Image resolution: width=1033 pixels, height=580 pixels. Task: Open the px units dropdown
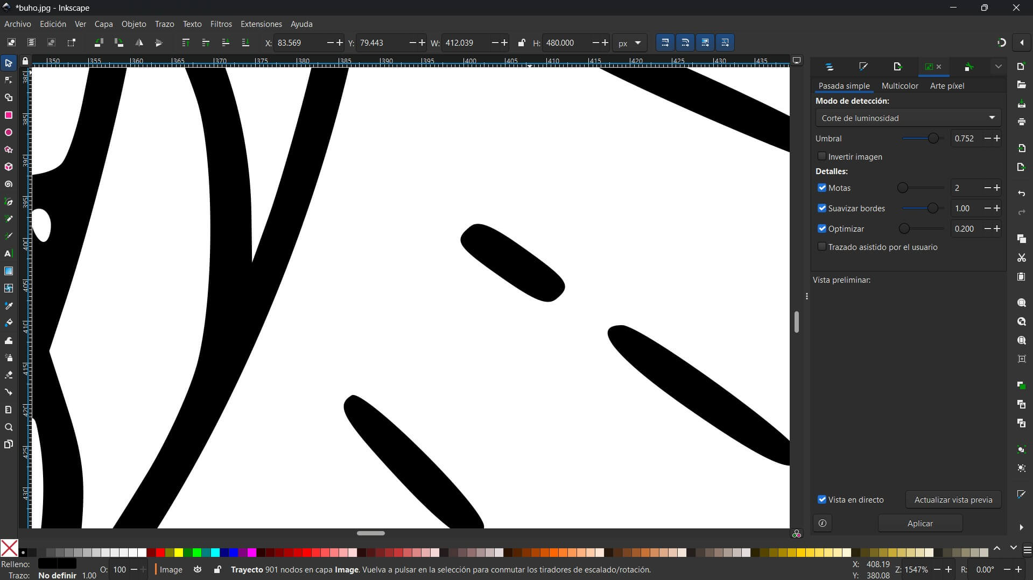point(630,43)
